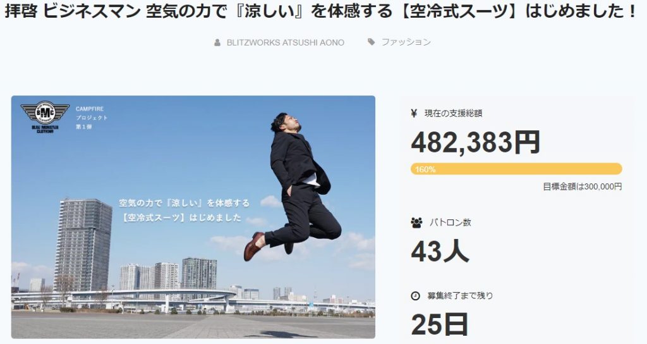The height and width of the screenshot is (344, 647).
Task: Click the tag icon beside ファッション
Action: (x=372, y=42)
